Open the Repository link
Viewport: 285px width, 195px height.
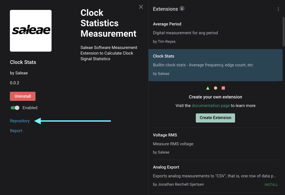coord(20,121)
